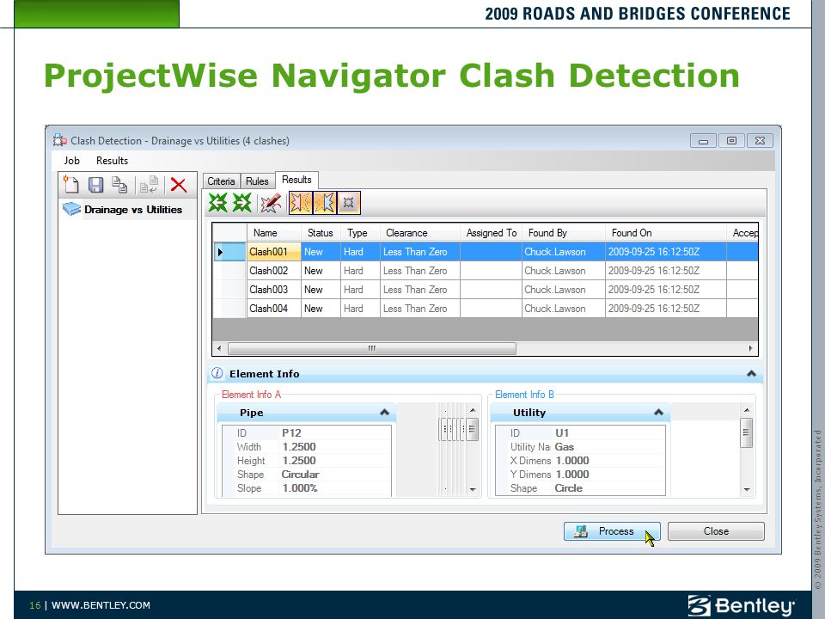825x619 pixels.
Task: Click Element Info A scrollbar thumb
Action: (472, 429)
